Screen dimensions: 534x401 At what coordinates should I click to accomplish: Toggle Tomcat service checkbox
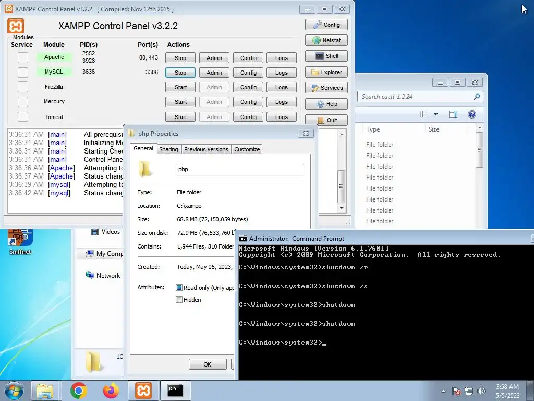coord(23,116)
